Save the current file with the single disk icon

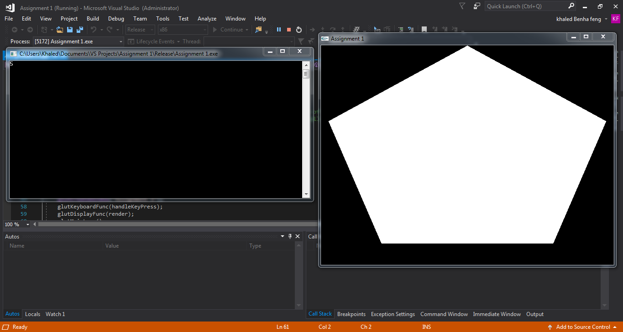coord(70,30)
